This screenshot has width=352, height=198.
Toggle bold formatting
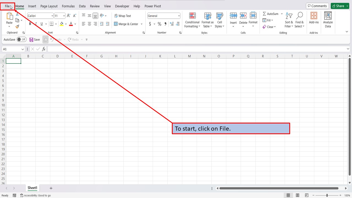click(30, 24)
